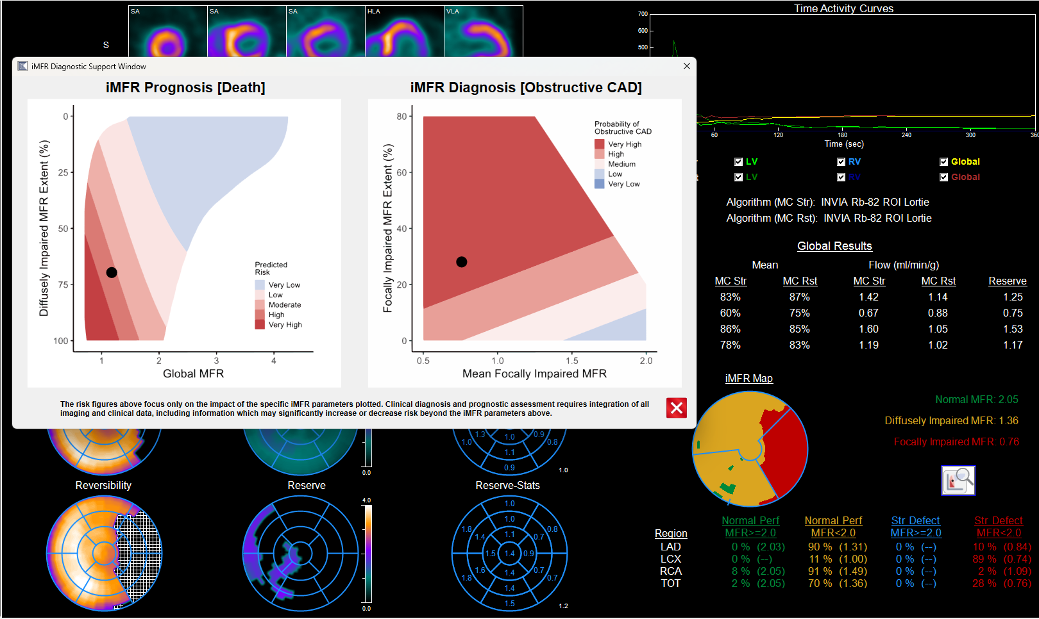Disable the yellow Global checkbox

pyautogui.click(x=943, y=161)
